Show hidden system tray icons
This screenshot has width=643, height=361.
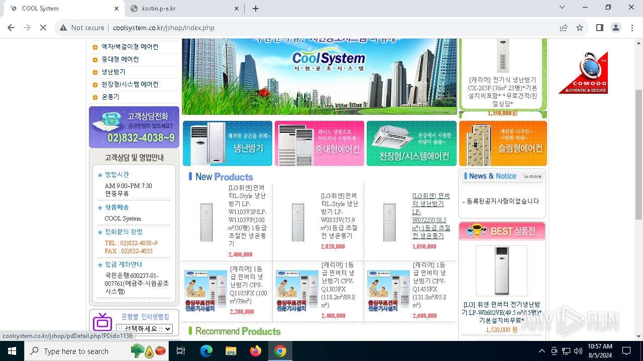click(x=542, y=351)
